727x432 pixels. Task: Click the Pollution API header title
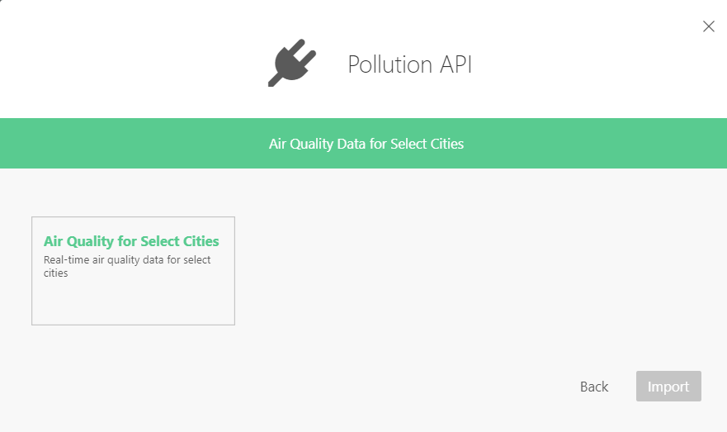(x=409, y=64)
